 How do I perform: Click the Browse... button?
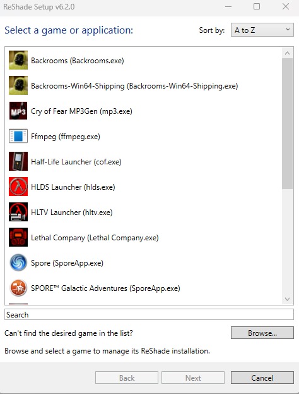coord(262,333)
